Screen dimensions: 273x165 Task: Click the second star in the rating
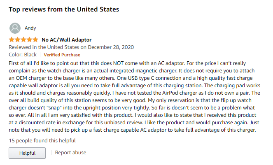coord(18,40)
